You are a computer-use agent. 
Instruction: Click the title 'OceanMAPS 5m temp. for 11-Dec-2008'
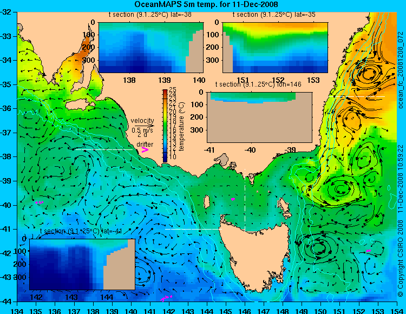pos(206,4)
